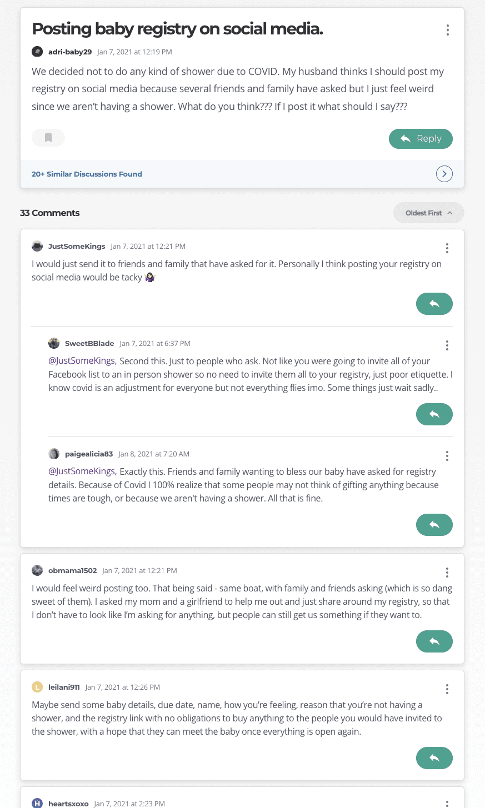The height and width of the screenshot is (808, 485).
Task: Open the reply arrow on JustSomeKings comment
Action: (434, 304)
